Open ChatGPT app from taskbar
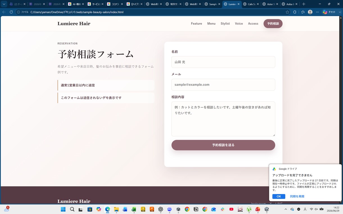 coord(161,209)
